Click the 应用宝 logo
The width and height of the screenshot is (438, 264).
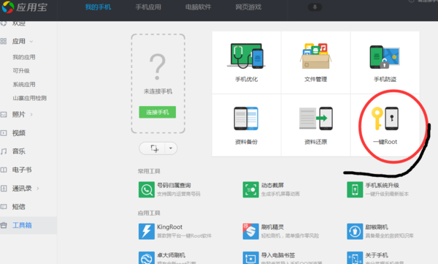tap(24, 7)
